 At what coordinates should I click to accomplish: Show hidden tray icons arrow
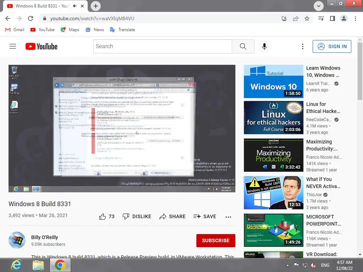click(x=287, y=265)
